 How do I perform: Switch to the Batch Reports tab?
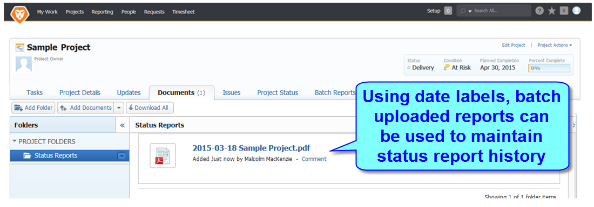[x=335, y=93]
